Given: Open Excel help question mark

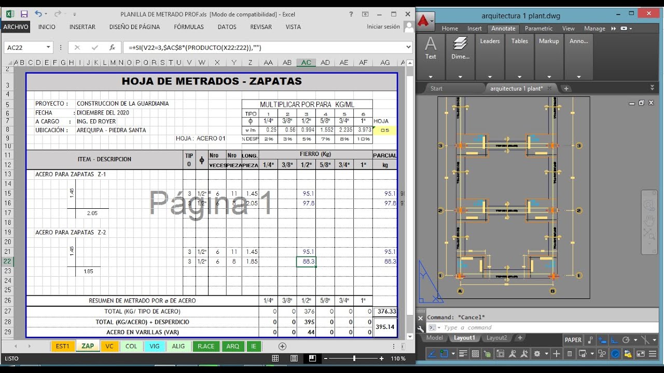Looking at the screenshot, I should 352,14.
